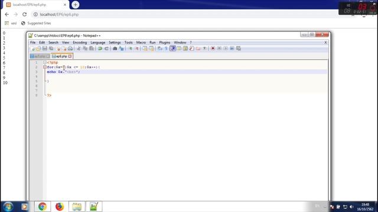Print the document using the Print icon
The width and height of the screenshot is (378, 212).
(x=70, y=48)
